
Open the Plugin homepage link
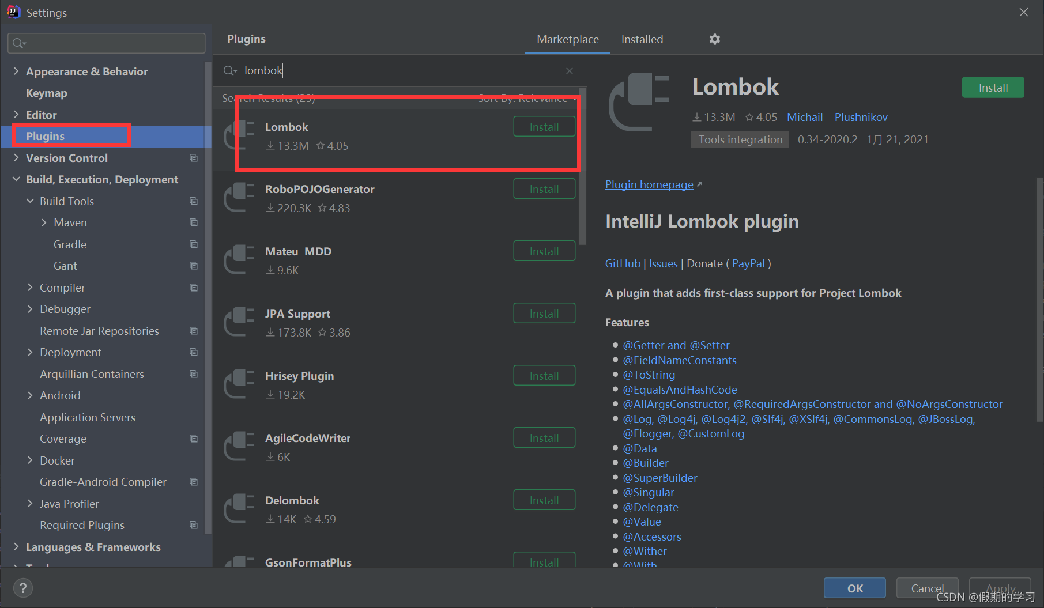click(649, 184)
